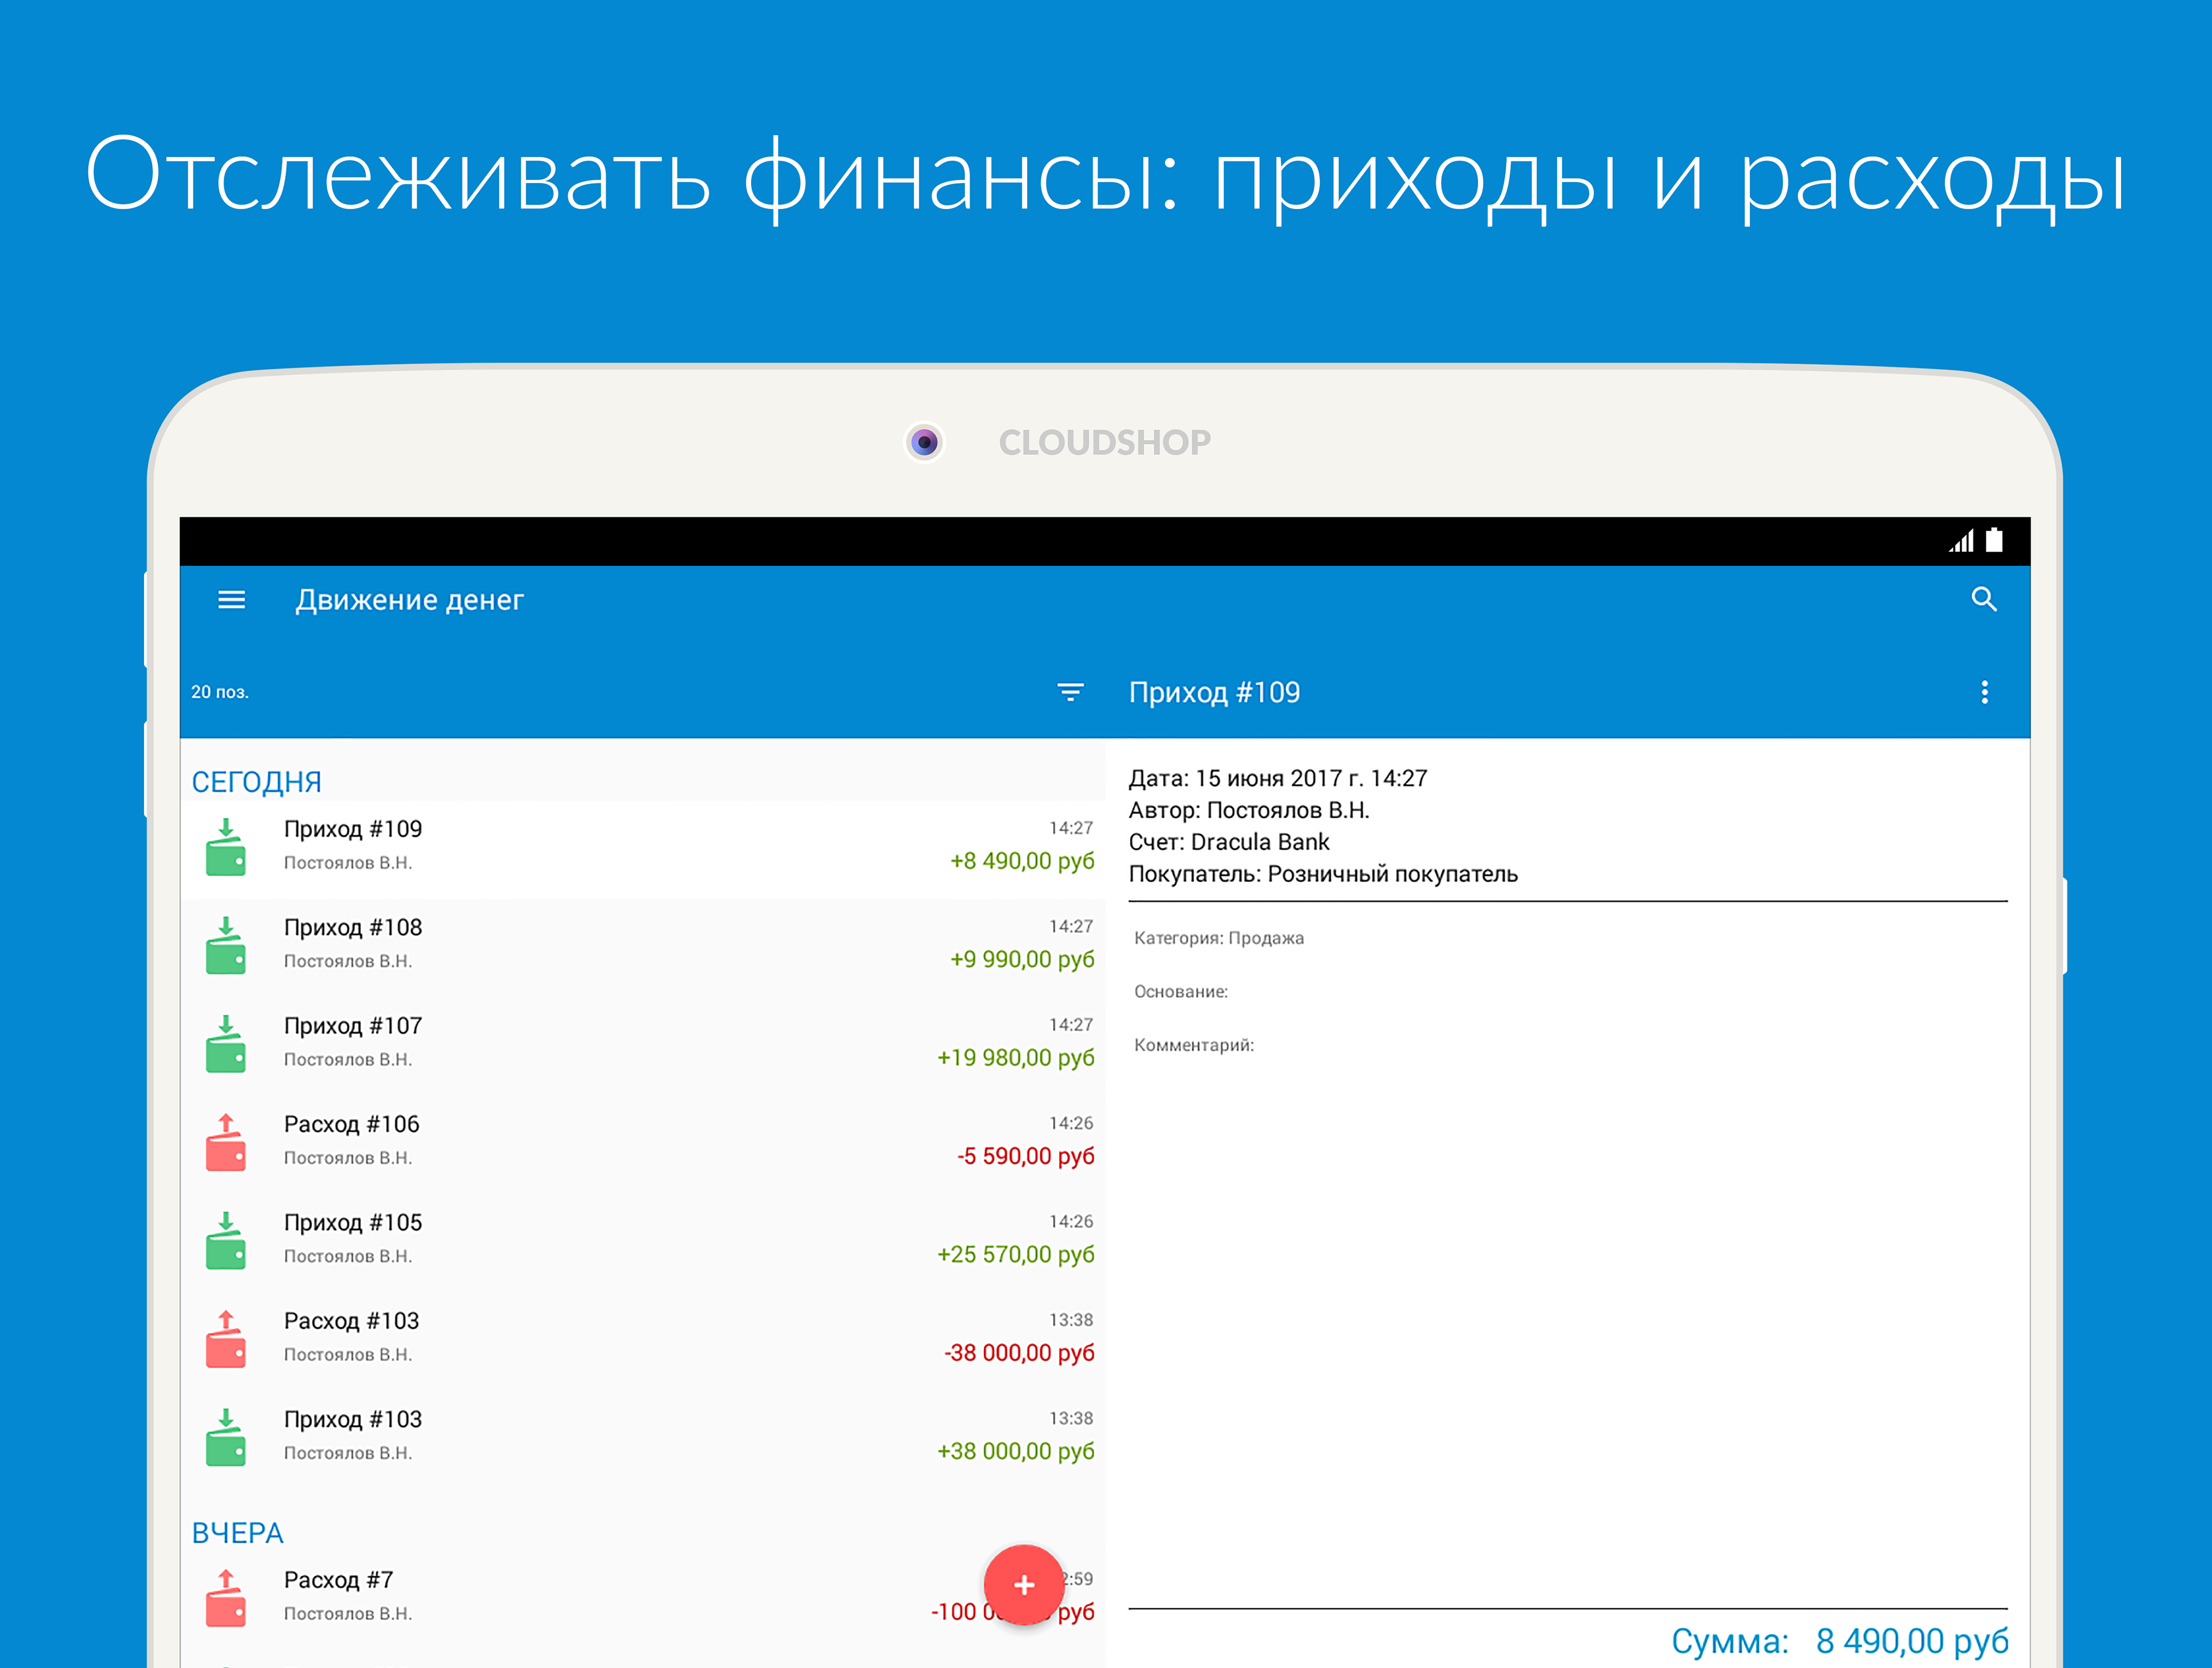Click the Автор: Постоялов В.Н. line
The height and width of the screenshot is (1668, 2212).
click(x=1248, y=810)
